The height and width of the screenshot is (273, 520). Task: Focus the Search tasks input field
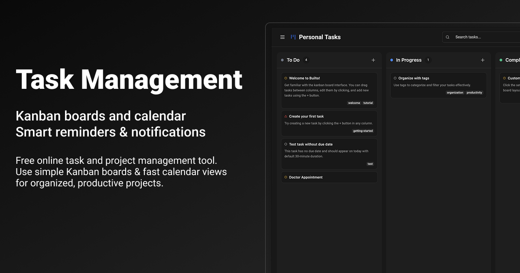click(481, 37)
